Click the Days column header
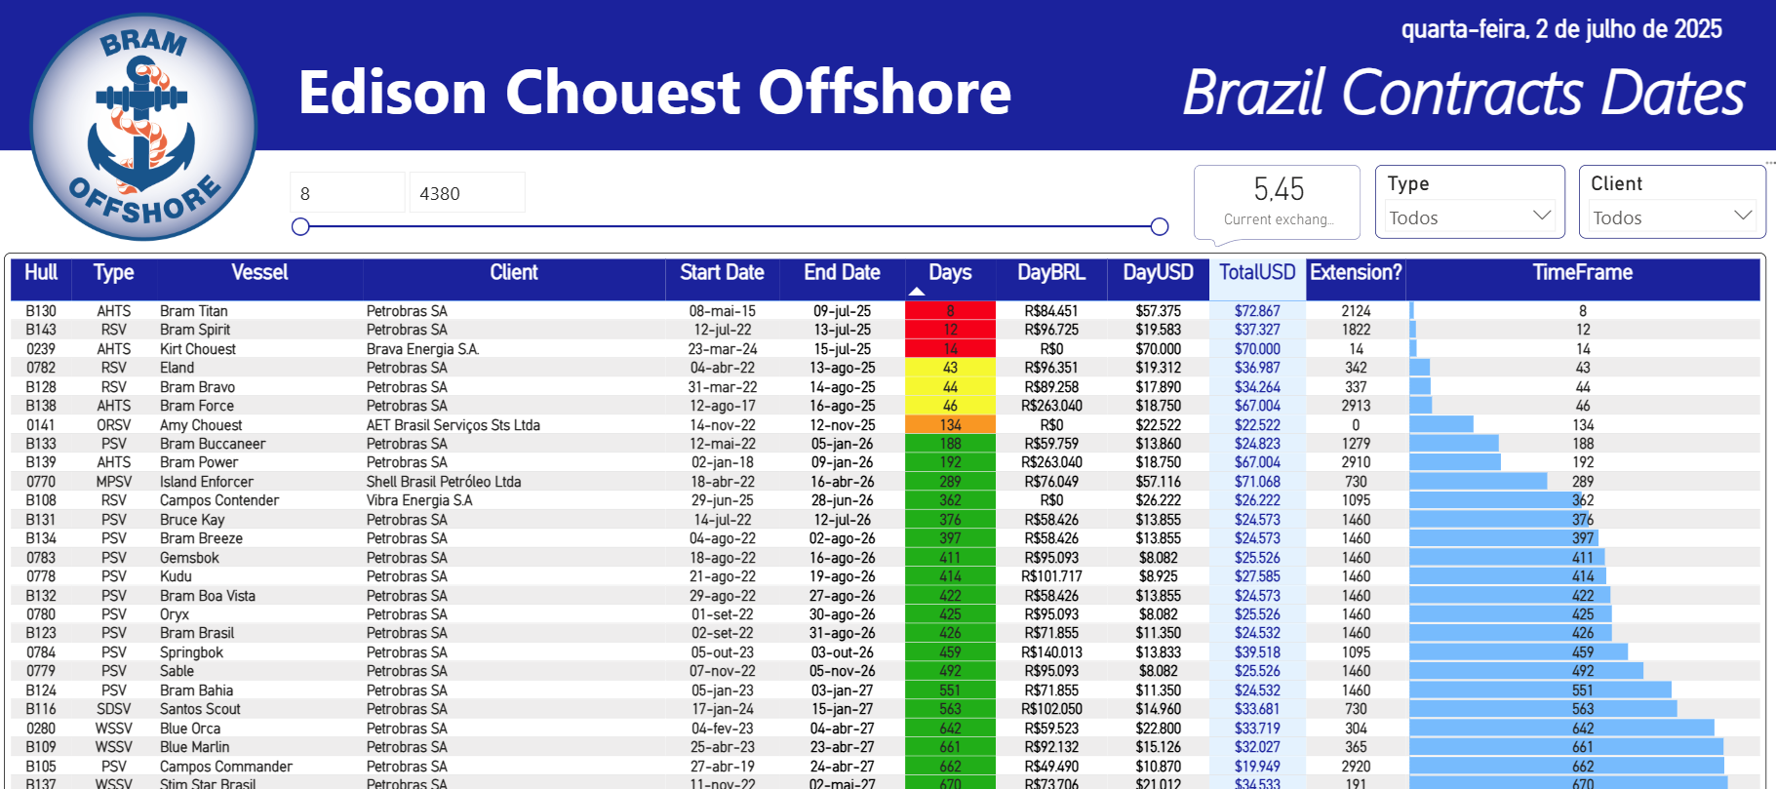This screenshot has height=789, width=1776. click(950, 273)
